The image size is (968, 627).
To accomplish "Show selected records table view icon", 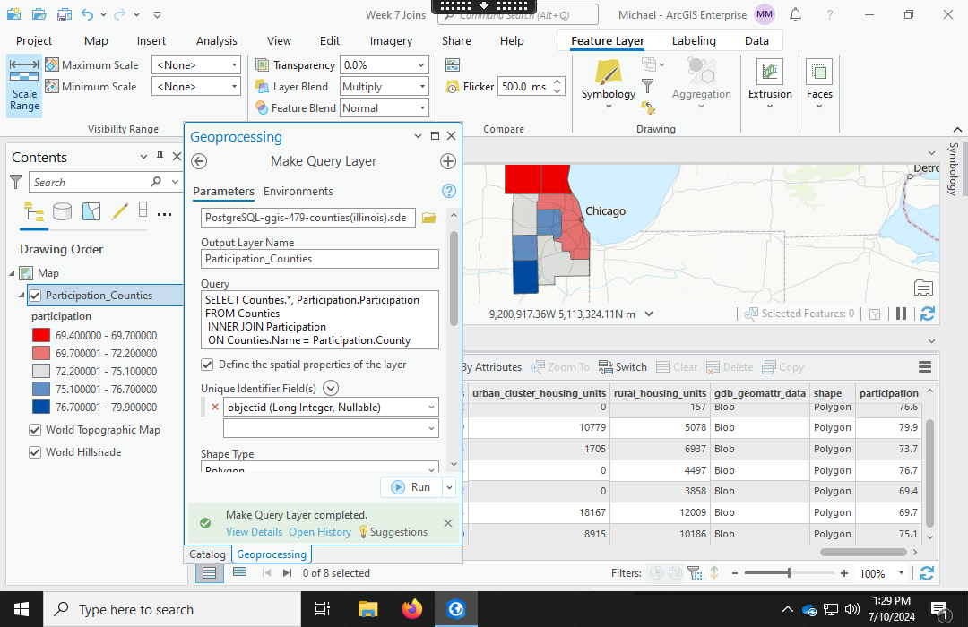I will coord(239,572).
